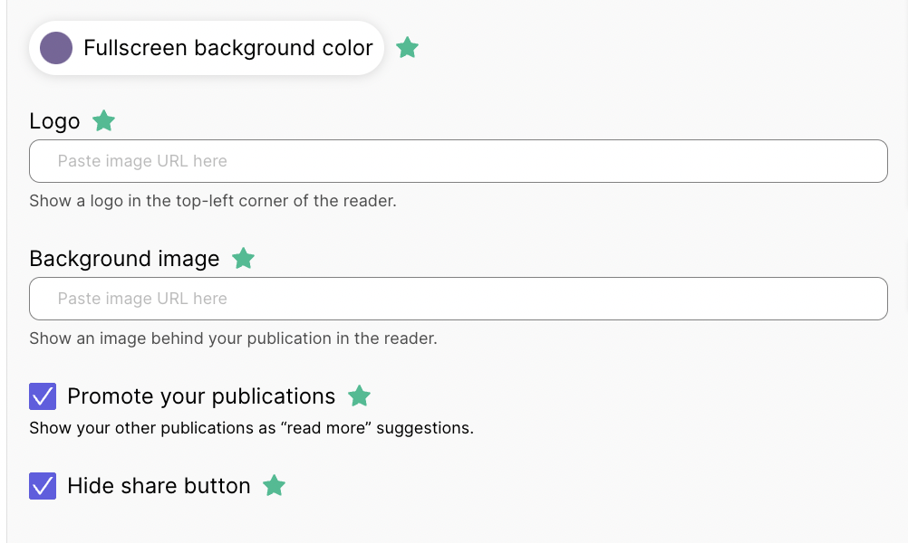Click the green star next to Background image
This screenshot has width=908, height=543.
point(243,259)
